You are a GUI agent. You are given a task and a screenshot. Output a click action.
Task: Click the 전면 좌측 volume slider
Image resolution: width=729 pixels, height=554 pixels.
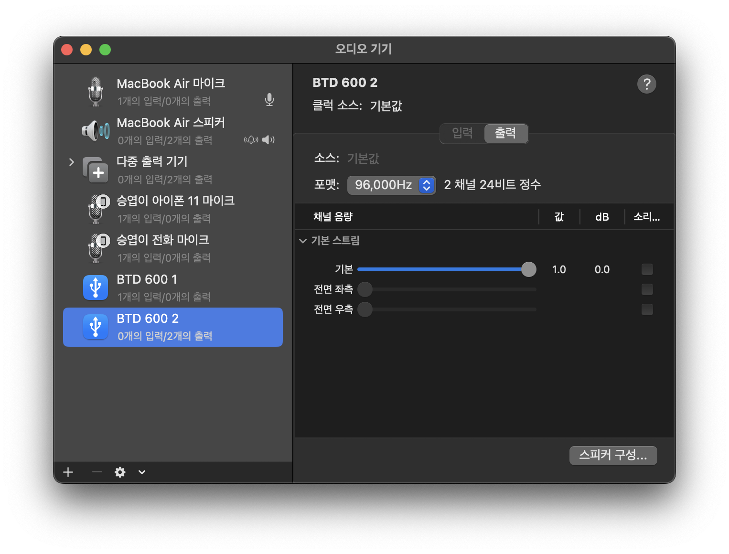(447, 289)
